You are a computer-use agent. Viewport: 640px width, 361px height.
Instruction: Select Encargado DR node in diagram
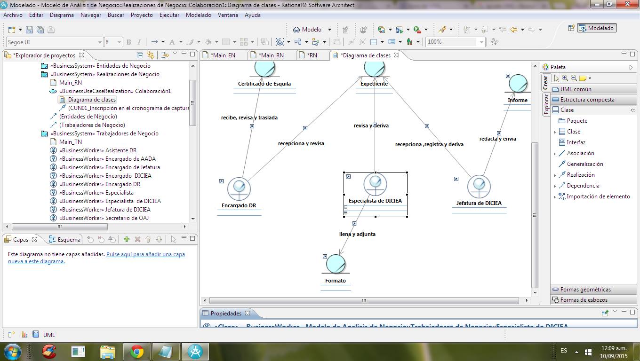coord(239,189)
